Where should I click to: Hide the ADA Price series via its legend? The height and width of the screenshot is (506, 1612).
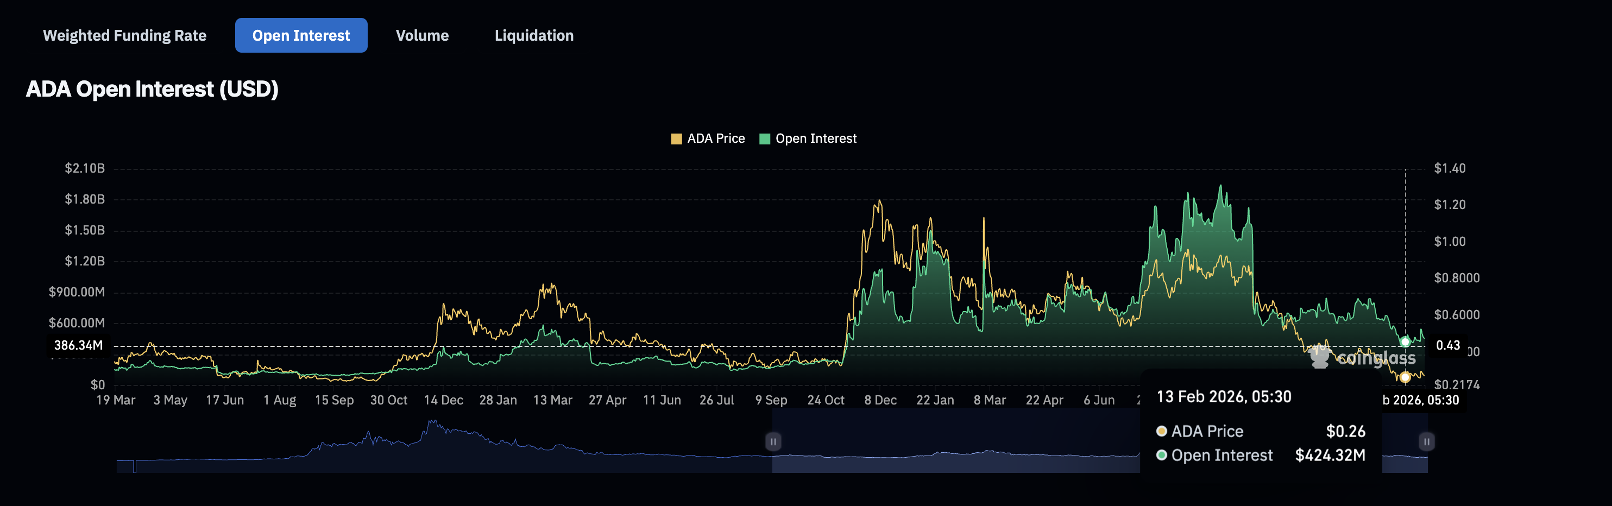715,138
